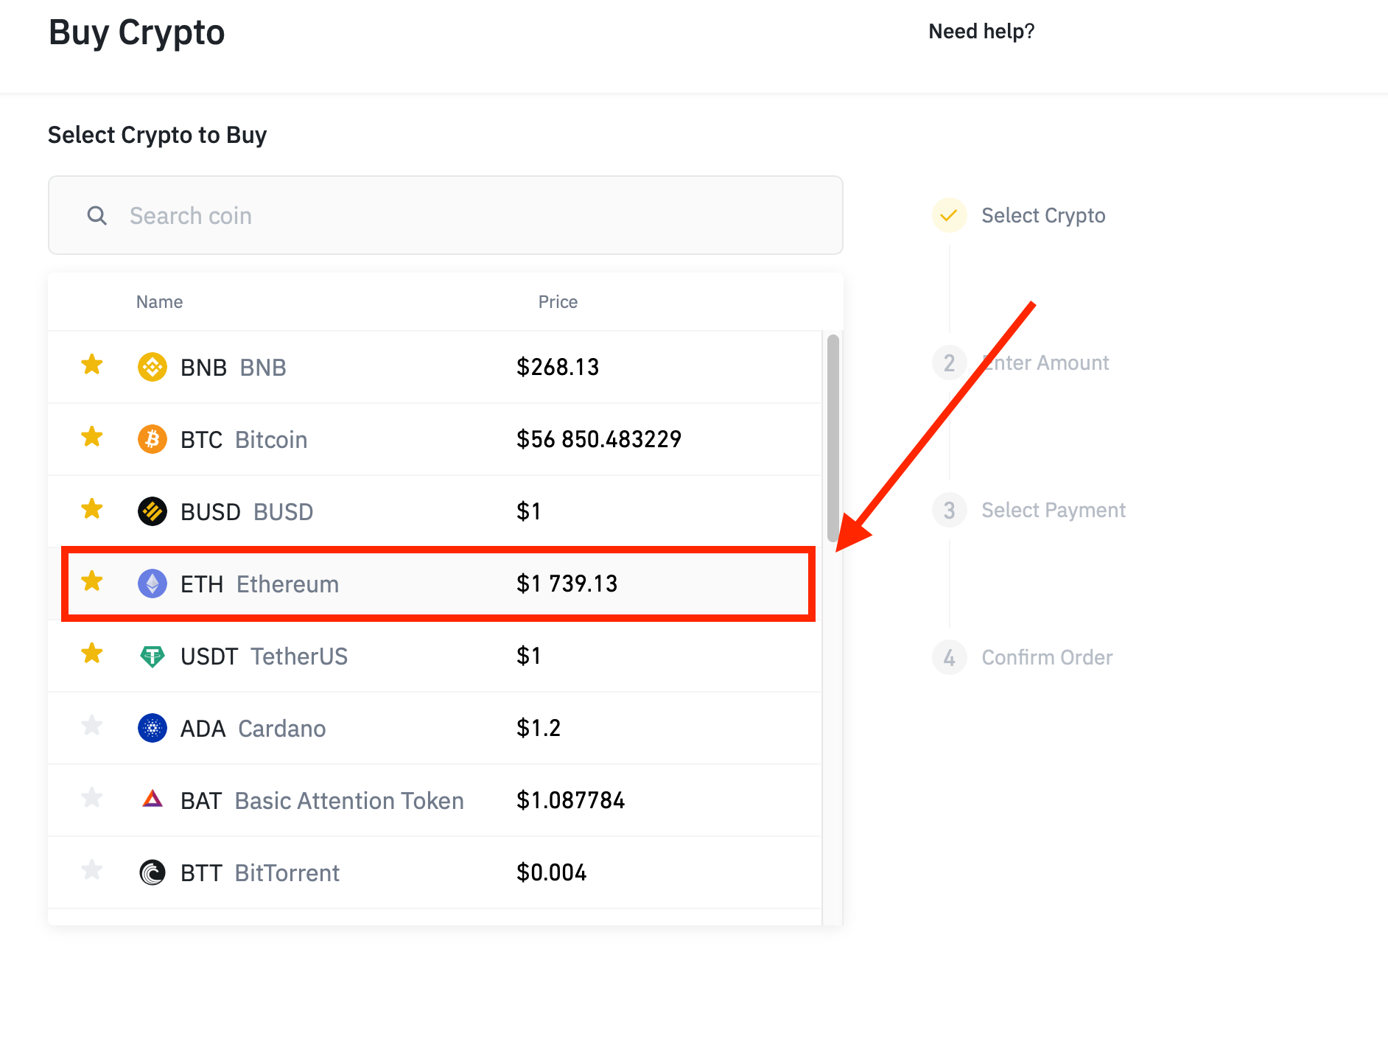This screenshot has height=1058, width=1388.
Task: Click the Select Crypto to Buy heading
Action: [157, 136]
